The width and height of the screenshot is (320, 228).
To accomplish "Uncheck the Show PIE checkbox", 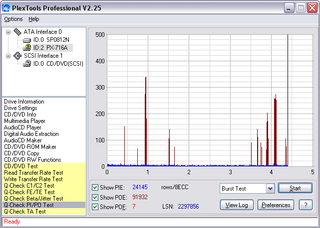I will click(x=95, y=187).
